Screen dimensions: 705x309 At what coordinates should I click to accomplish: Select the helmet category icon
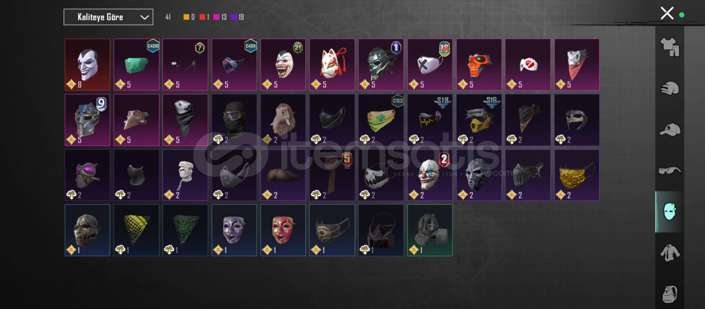pyautogui.click(x=670, y=88)
